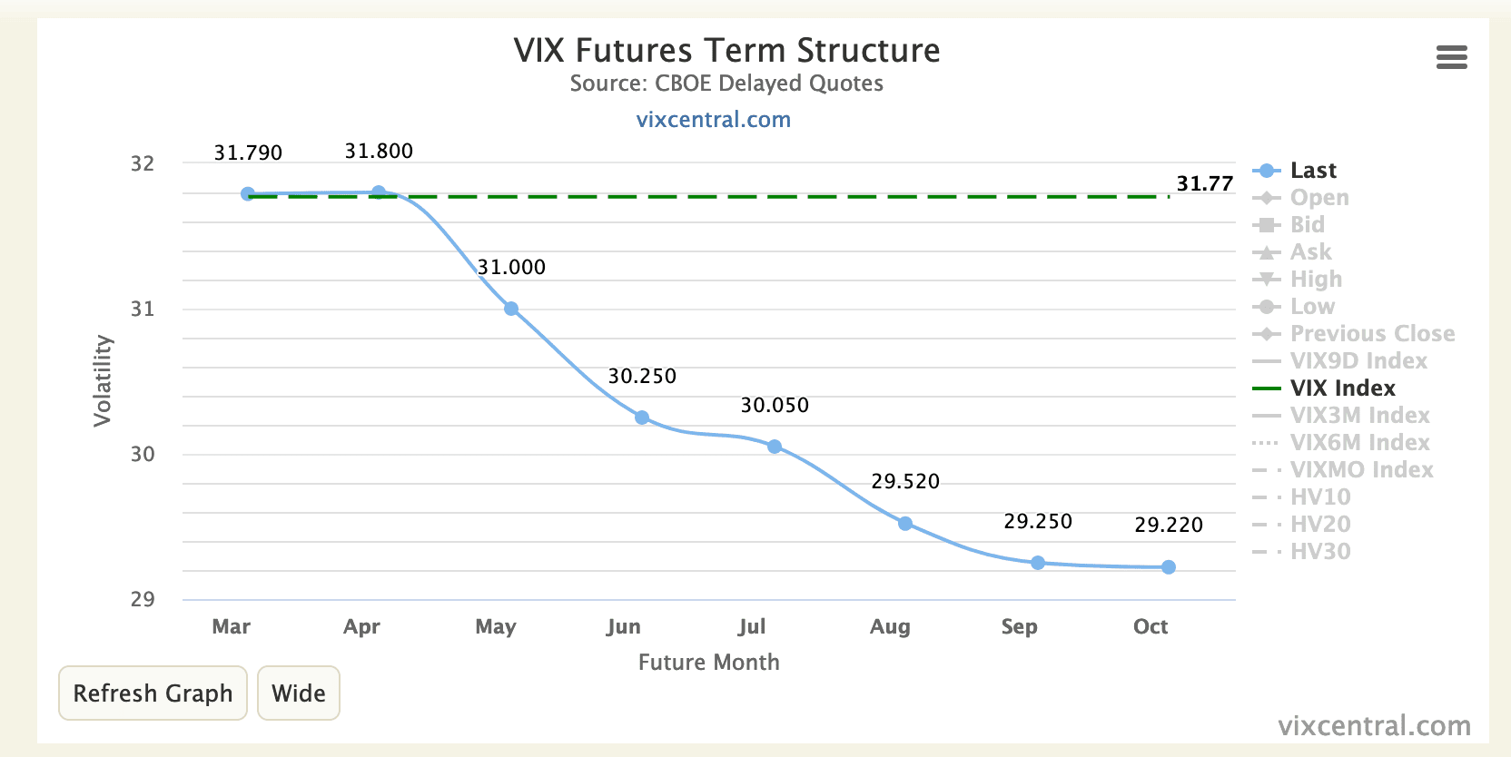Toggle the HV30 series in the legend
Screen dimensions: 1511x757
point(1320,551)
